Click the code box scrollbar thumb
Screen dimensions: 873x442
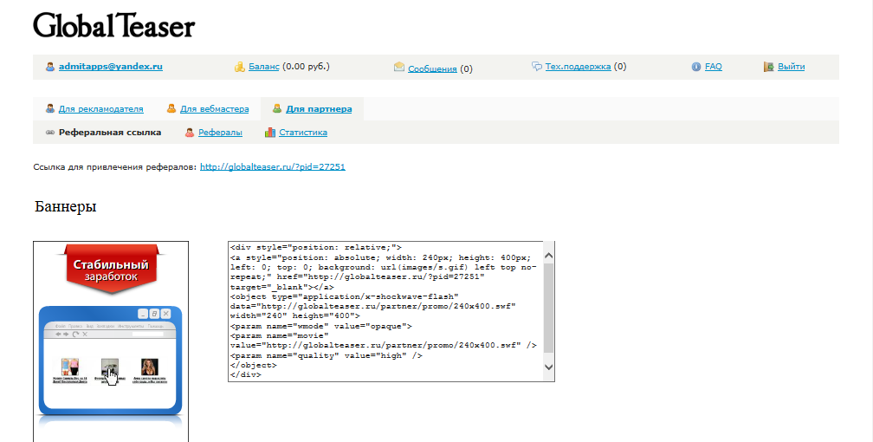(548, 309)
